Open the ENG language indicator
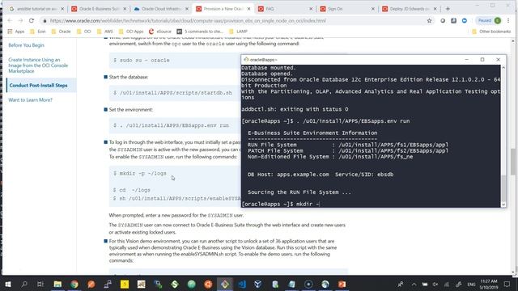Screen dimensions: 518x291 pos(471,284)
